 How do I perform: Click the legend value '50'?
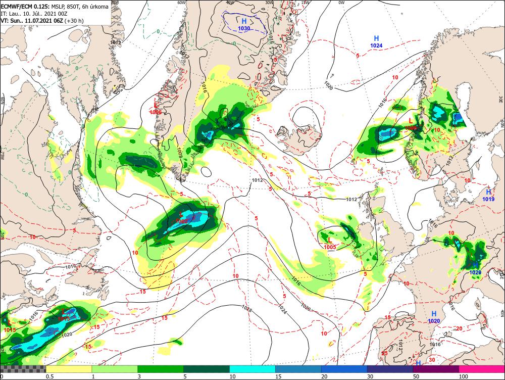[x=416, y=376]
